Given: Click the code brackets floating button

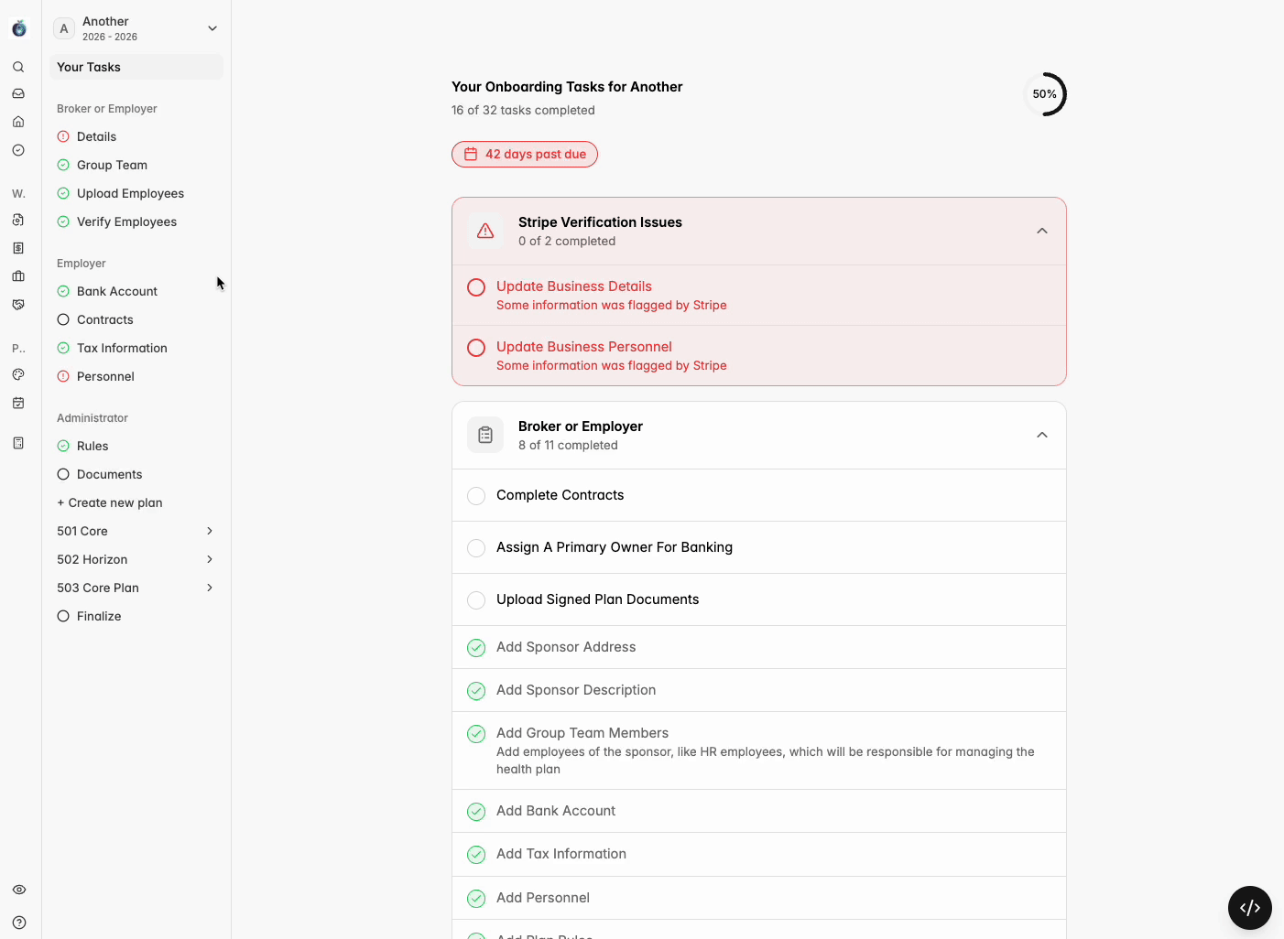Looking at the screenshot, I should coord(1249,908).
